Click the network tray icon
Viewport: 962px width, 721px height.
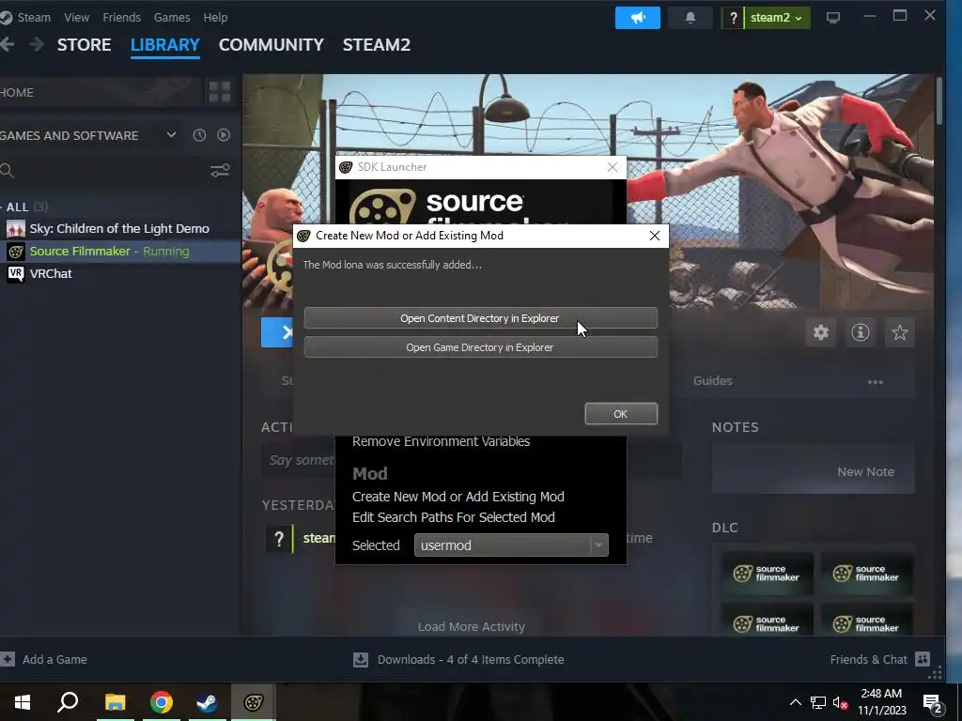(x=818, y=702)
